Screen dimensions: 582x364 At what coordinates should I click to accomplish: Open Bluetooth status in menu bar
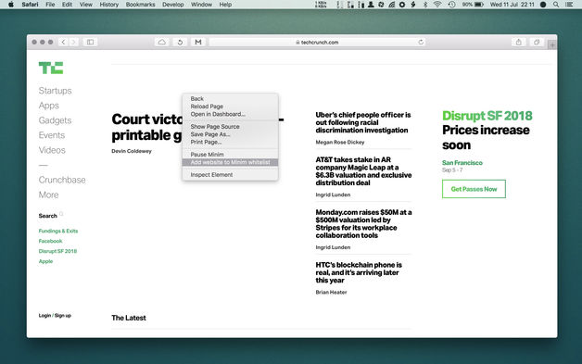click(x=425, y=5)
